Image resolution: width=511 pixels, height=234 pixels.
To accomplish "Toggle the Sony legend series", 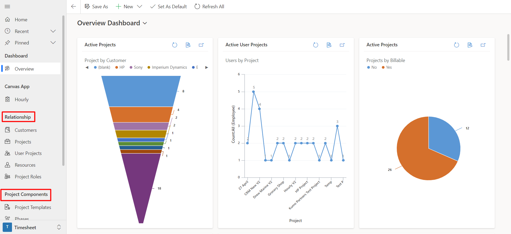I will click(x=136, y=67).
